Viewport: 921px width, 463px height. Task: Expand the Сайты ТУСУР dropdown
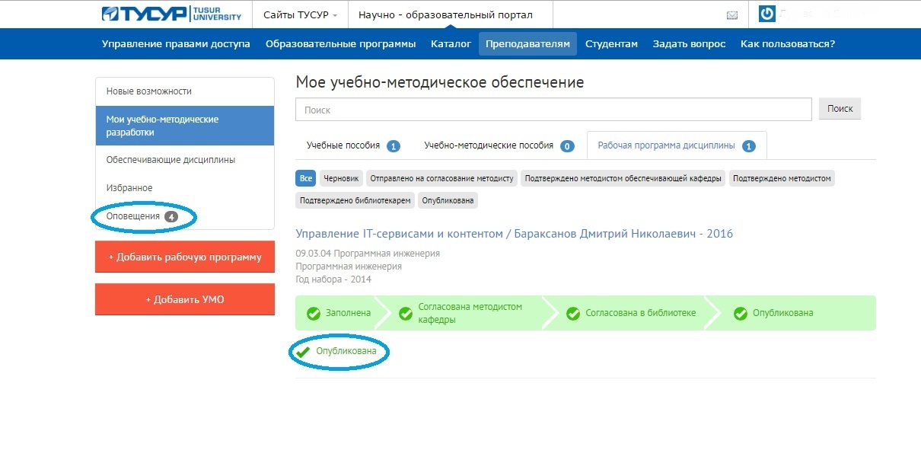pos(301,15)
